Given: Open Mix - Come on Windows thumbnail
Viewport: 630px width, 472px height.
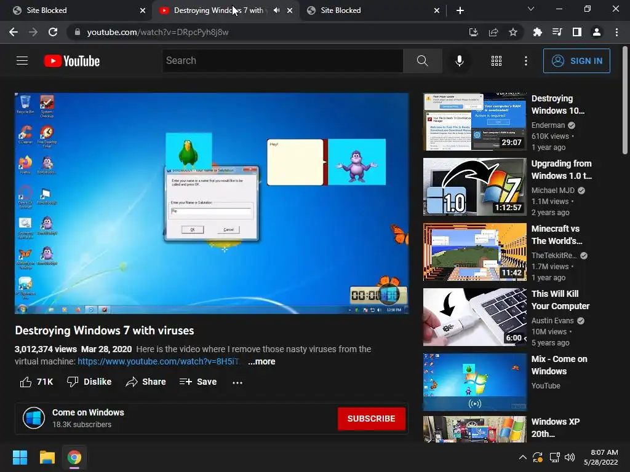Looking at the screenshot, I should 474,382.
